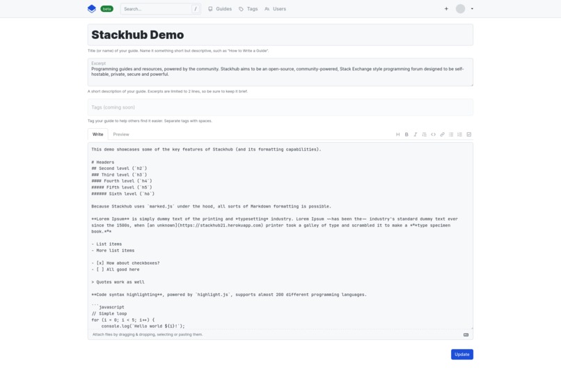Image resolution: width=561 pixels, height=374 pixels.
Task: Click the Markdown badge icon below editor
Action: click(x=466, y=335)
